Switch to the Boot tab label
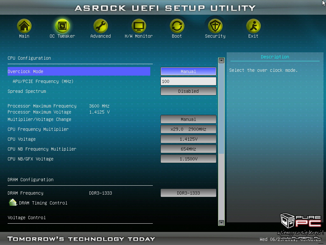This screenshot has width=326, height=245. tap(177, 36)
